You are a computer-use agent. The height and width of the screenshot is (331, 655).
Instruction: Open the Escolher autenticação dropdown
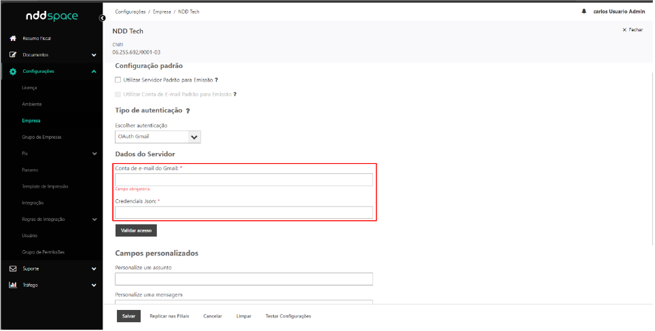tap(158, 137)
